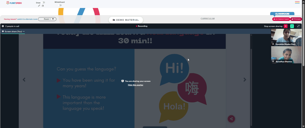Toggle the Draw switch

(43, 2)
